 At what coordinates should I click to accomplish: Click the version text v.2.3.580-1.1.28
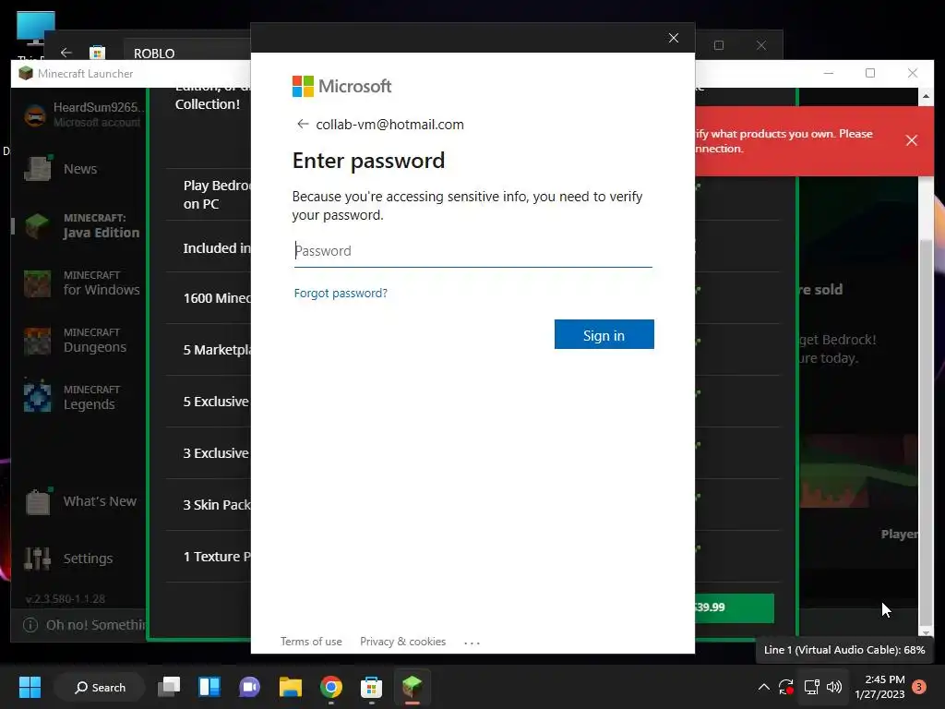[x=66, y=598]
